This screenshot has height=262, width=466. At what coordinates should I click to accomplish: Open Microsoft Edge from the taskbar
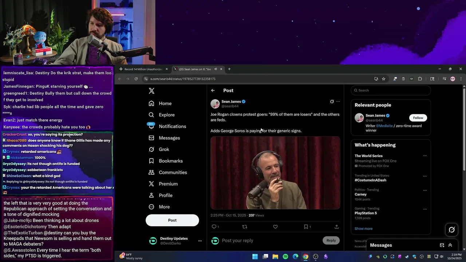click(x=295, y=257)
